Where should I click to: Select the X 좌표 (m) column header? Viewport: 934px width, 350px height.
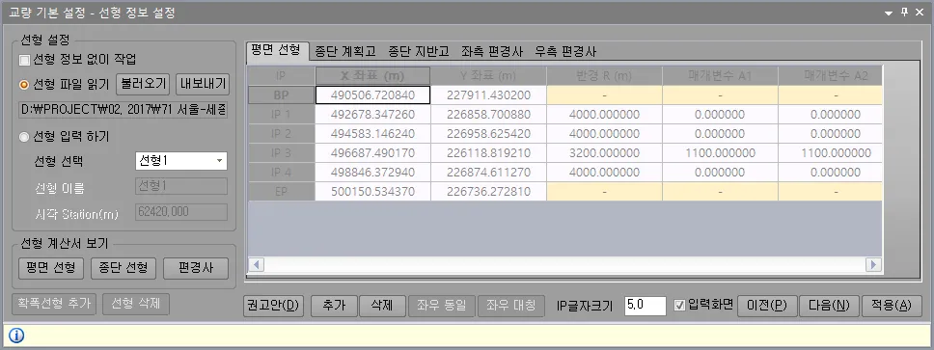(372, 75)
